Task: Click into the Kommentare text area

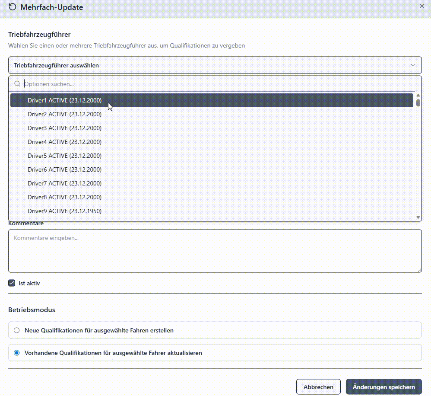Action: (215, 251)
